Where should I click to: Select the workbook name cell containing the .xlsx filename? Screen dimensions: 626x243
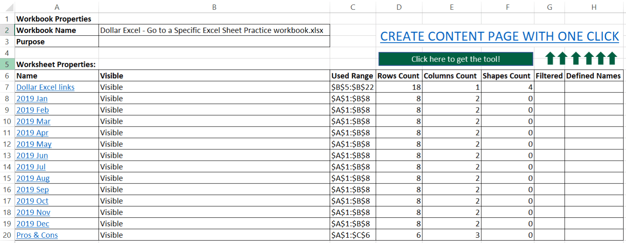pyautogui.click(x=214, y=30)
